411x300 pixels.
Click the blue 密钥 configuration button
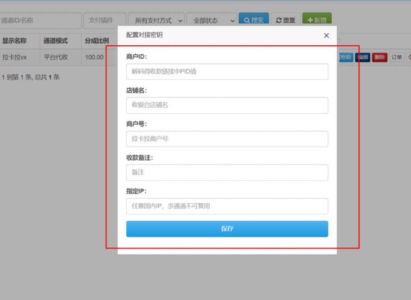pyautogui.click(x=347, y=57)
